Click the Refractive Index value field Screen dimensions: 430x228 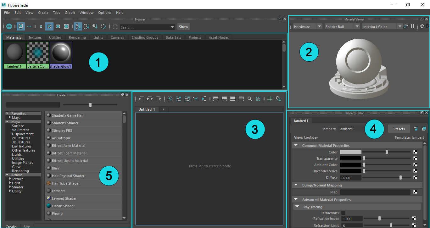(x=351, y=219)
